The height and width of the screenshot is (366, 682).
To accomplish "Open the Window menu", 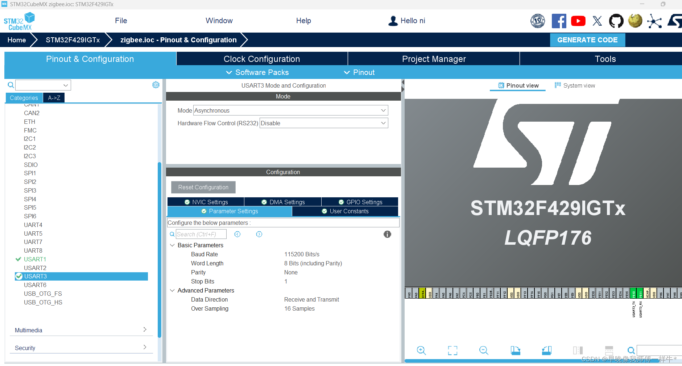I will pyautogui.click(x=219, y=21).
